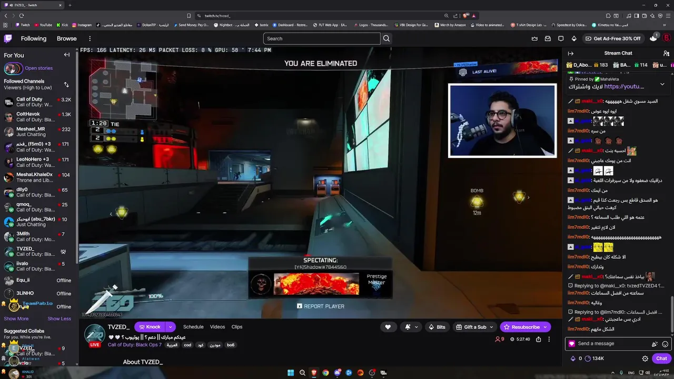Reload the page in the browser
The image size is (674, 379).
click(21, 16)
